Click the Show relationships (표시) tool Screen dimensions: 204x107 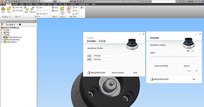40,8
